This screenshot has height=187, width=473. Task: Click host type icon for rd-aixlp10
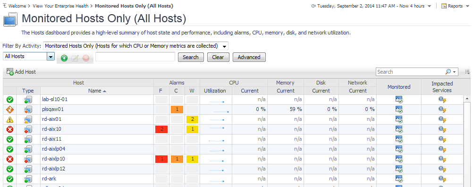28,159
